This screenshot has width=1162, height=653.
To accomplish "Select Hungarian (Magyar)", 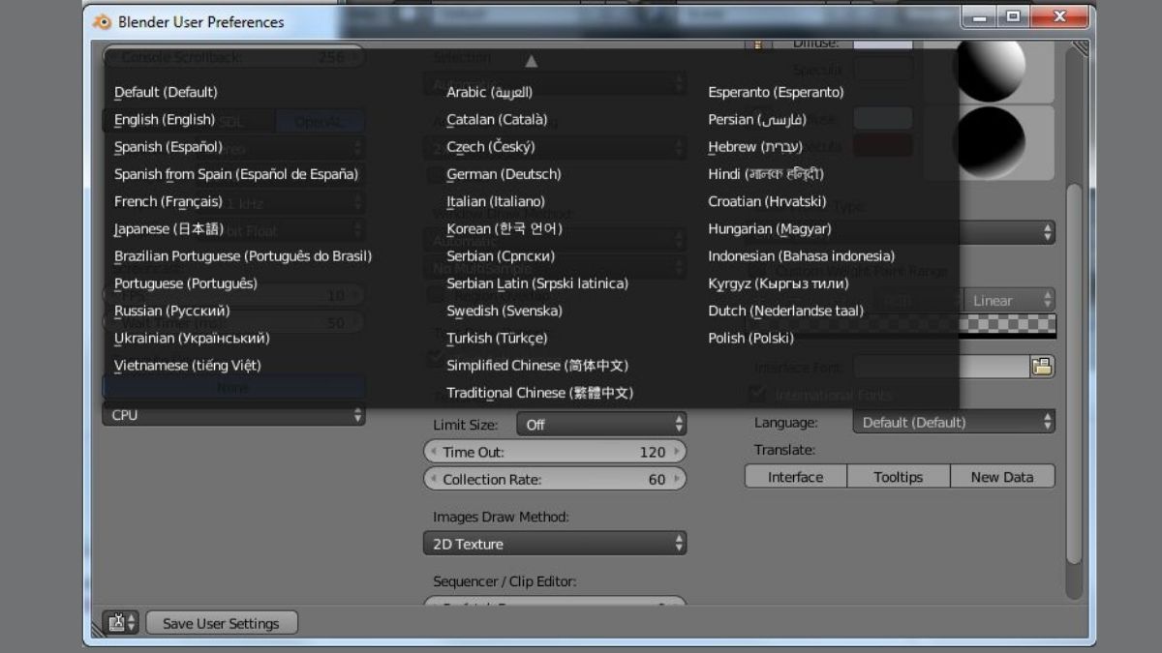I will tap(769, 228).
